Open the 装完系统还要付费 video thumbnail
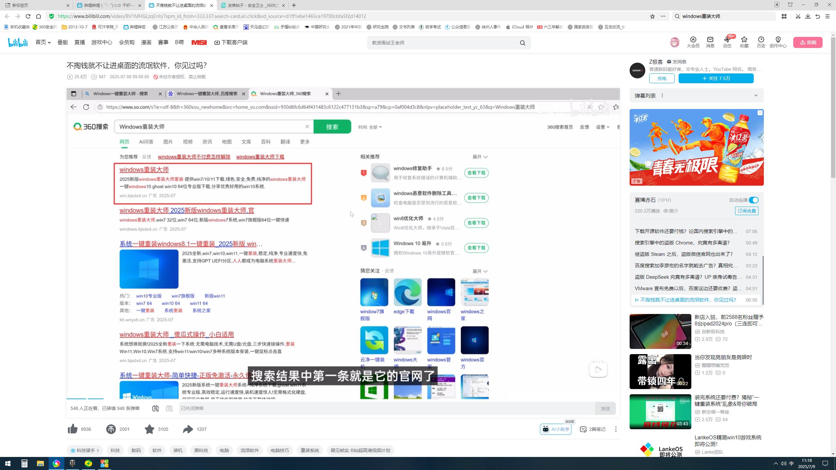This screenshot has width=836, height=470. tap(660, 411)
